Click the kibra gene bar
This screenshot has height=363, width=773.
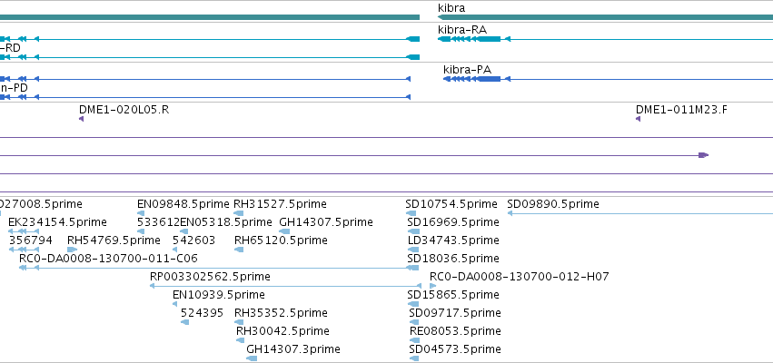pyautogui.click(x=605, y=17)
